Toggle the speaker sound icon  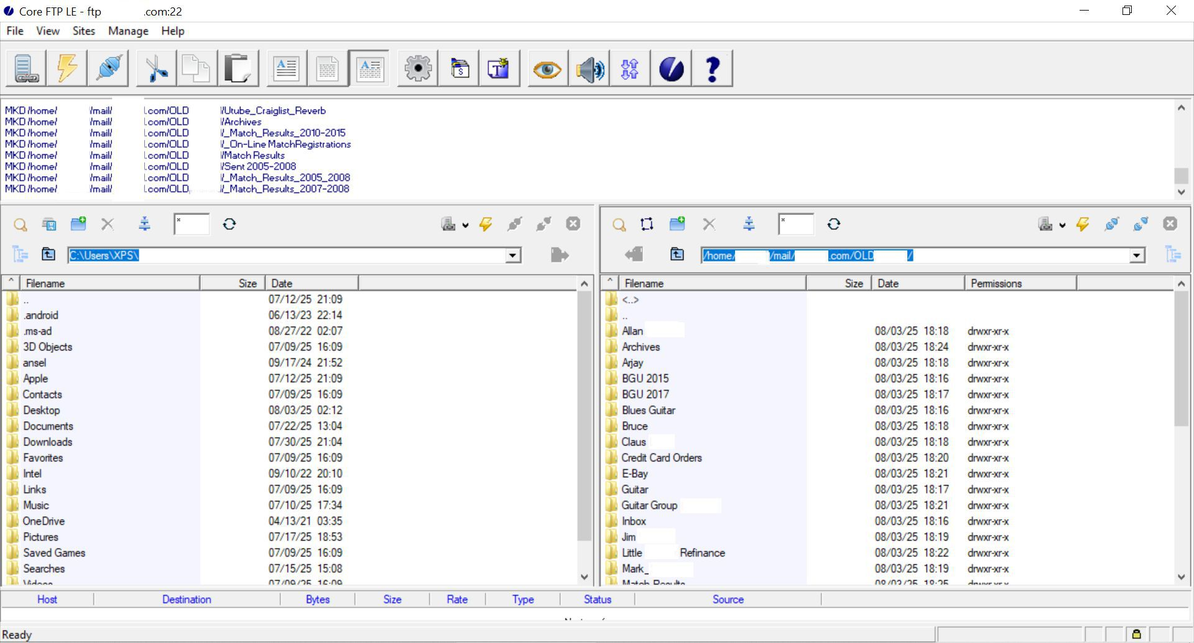coord(590,68)
